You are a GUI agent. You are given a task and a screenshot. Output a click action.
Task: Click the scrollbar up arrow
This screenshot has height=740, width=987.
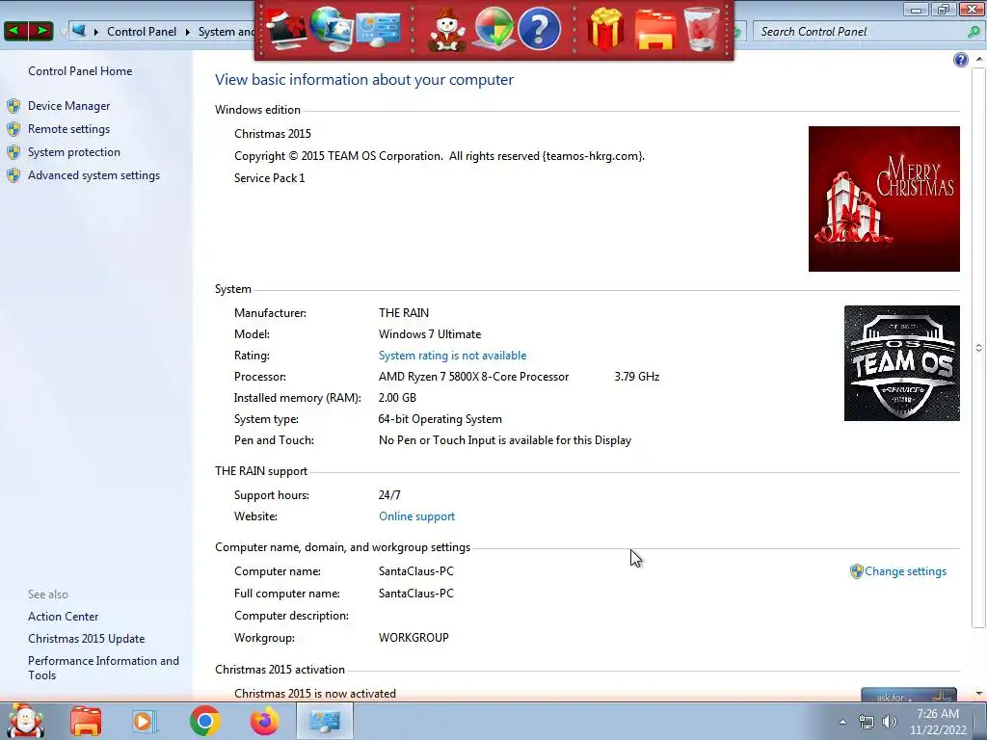pyautogui.click(x=978, y=59)
